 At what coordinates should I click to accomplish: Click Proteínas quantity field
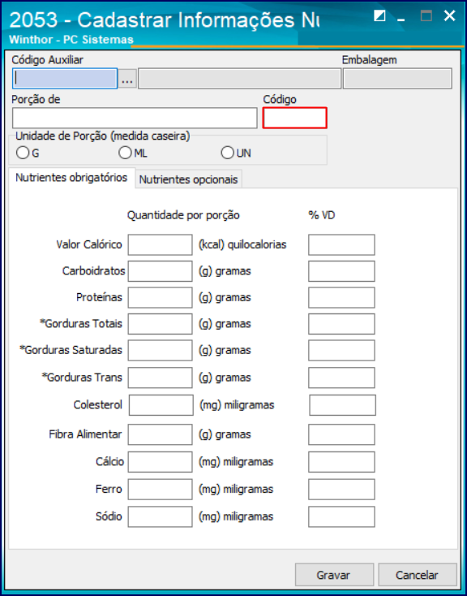(161, 298)
